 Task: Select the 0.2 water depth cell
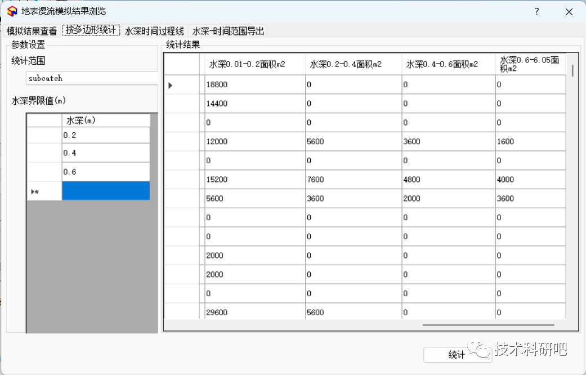tap(106, 135)
